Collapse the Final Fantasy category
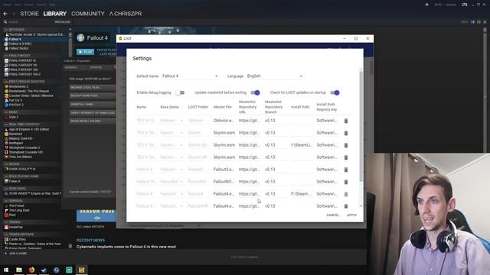 (x=6, y=56)
